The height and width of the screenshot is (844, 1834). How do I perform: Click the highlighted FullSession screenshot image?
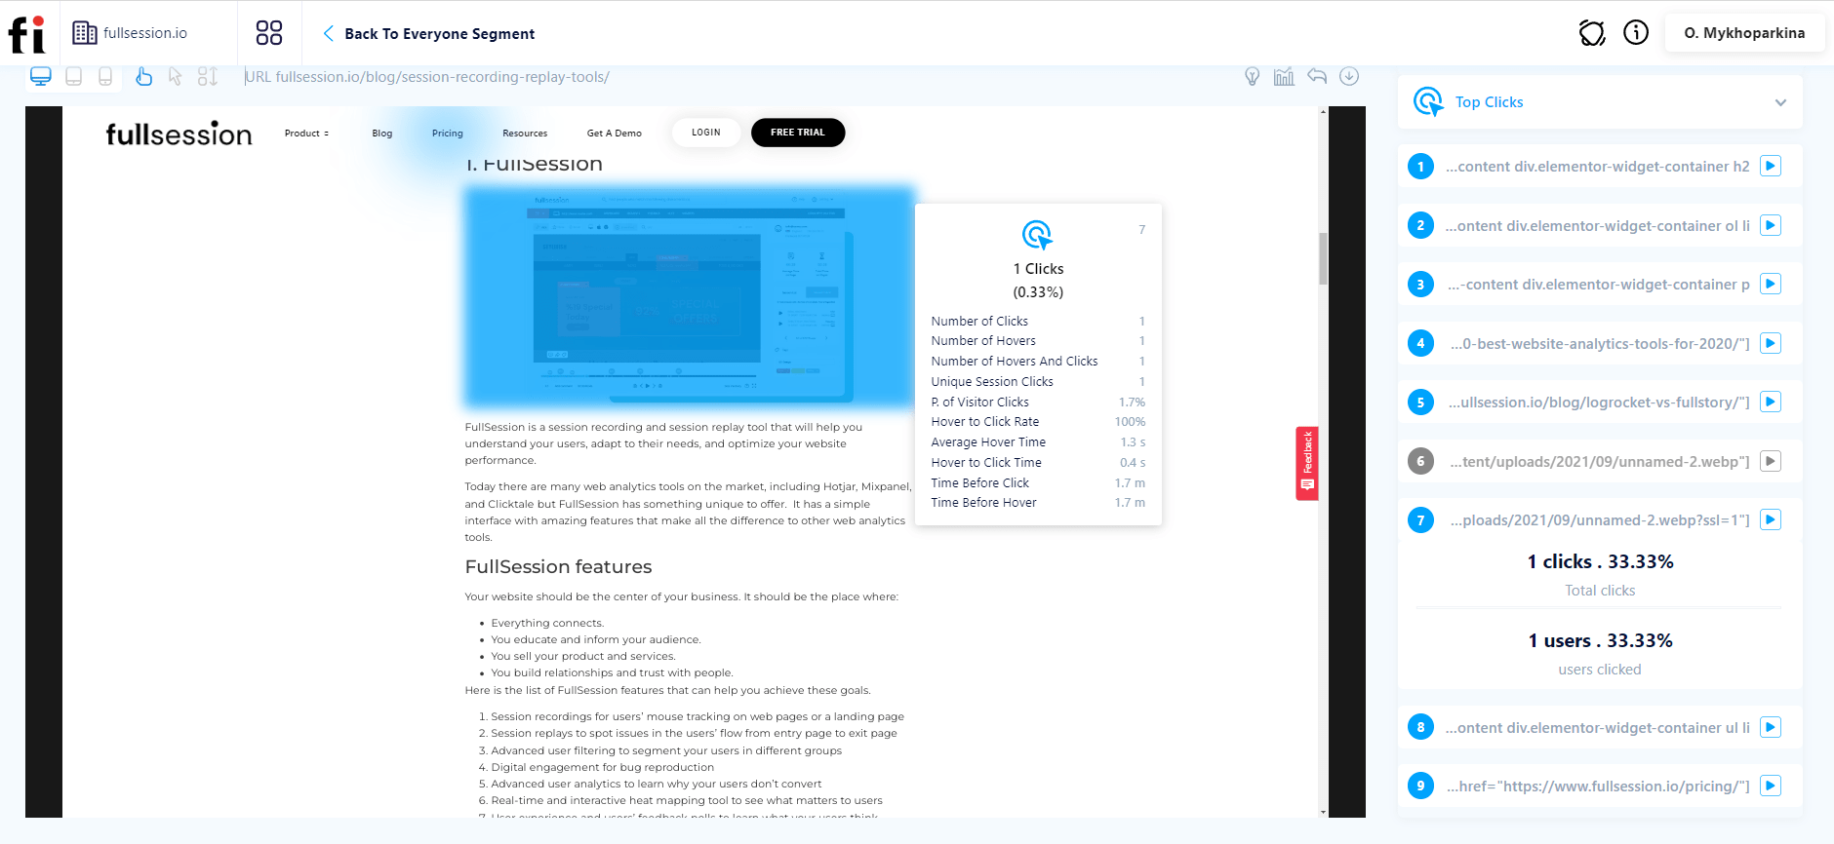tap(689, 296)
